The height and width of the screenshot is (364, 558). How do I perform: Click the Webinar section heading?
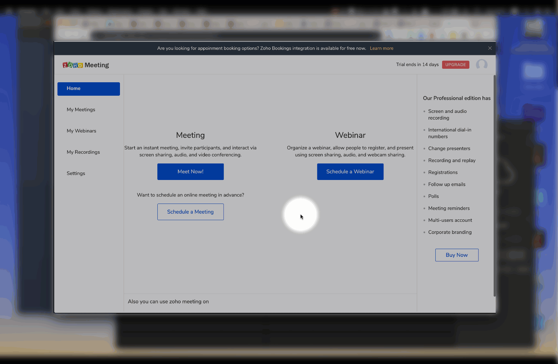[x=350, y=135]
